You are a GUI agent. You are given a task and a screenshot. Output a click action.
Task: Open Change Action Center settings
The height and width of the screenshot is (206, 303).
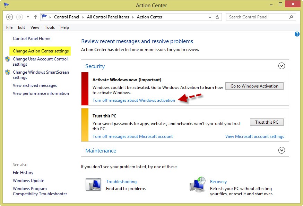[x=41, y=51]
